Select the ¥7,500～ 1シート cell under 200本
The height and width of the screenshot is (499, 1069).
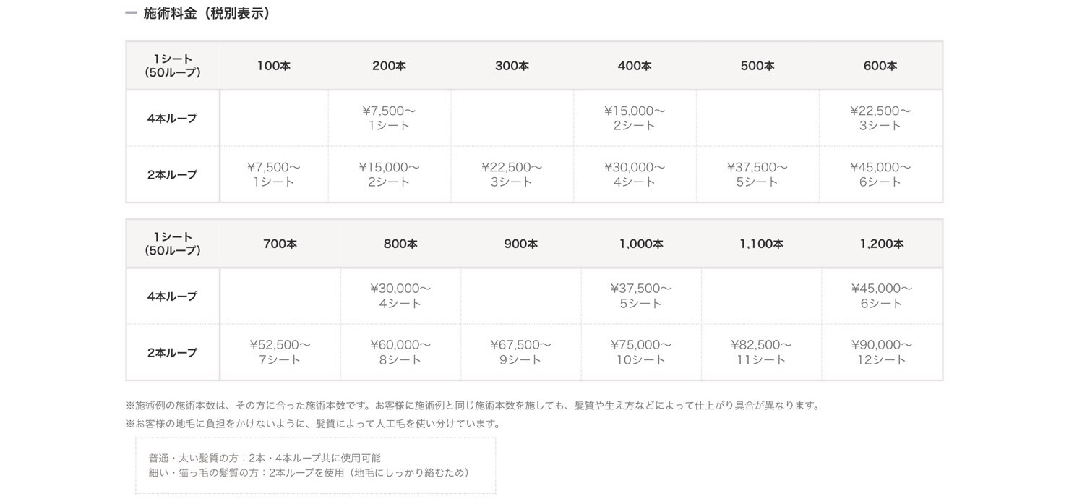(390, 119)
